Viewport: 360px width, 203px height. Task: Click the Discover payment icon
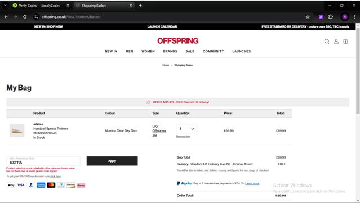point(71,185)
